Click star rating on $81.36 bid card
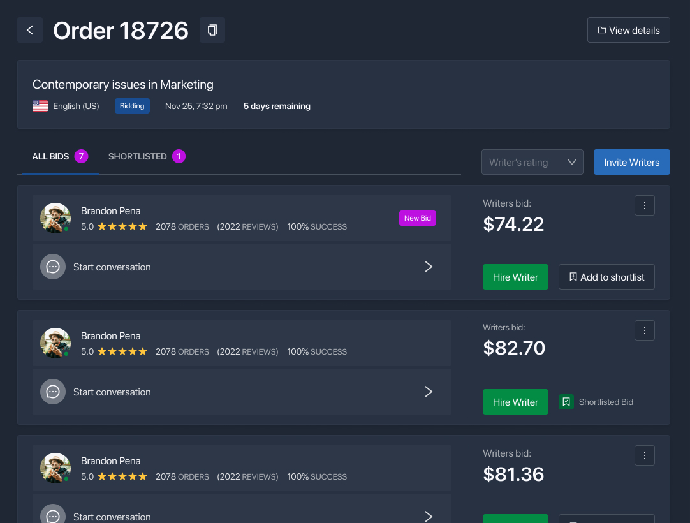The image size is (690, 523). (122, 477)
